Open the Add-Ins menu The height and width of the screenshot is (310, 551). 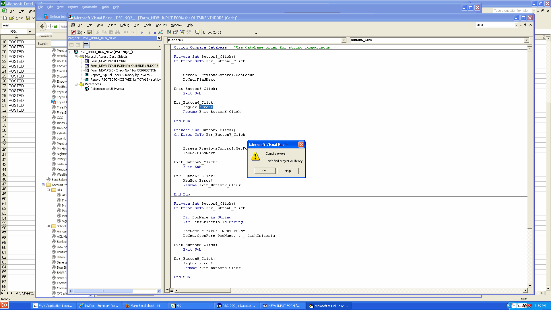pyautogui.click(x=161, y=25)
